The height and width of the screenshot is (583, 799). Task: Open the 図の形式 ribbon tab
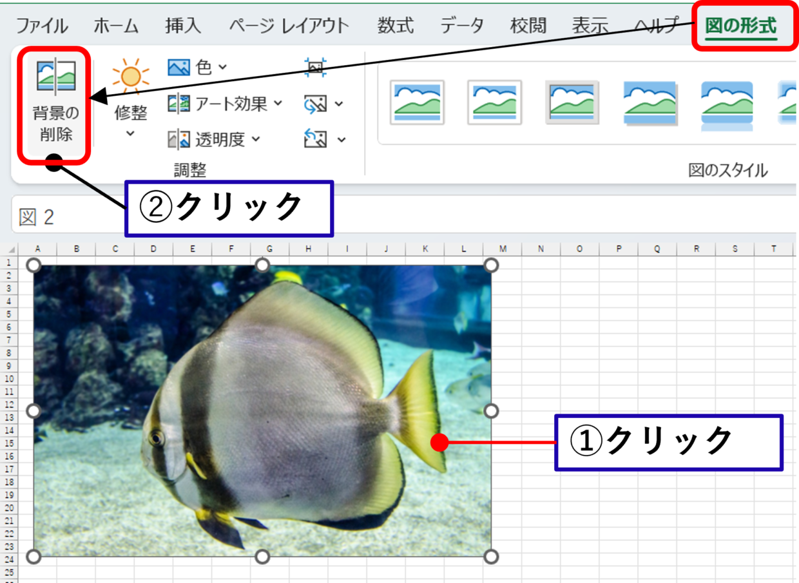point(741,26)
